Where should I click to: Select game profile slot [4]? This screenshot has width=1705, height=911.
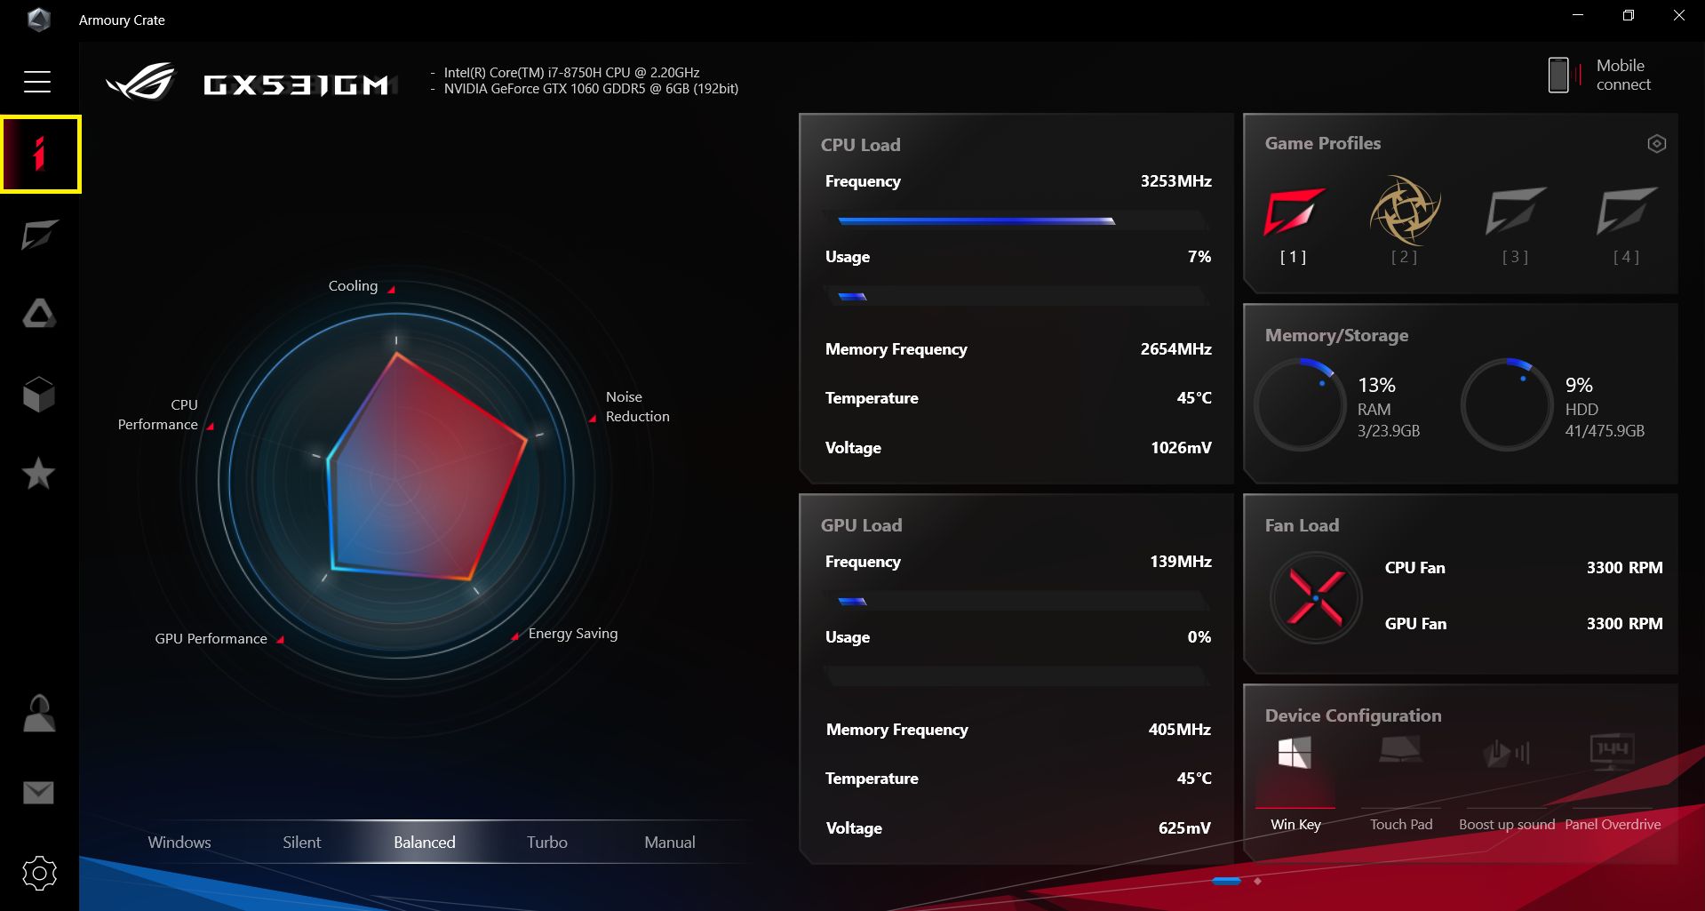coord(1626,211)
